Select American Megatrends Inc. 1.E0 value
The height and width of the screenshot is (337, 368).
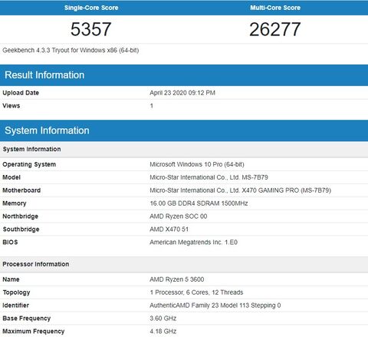point(194,242)
